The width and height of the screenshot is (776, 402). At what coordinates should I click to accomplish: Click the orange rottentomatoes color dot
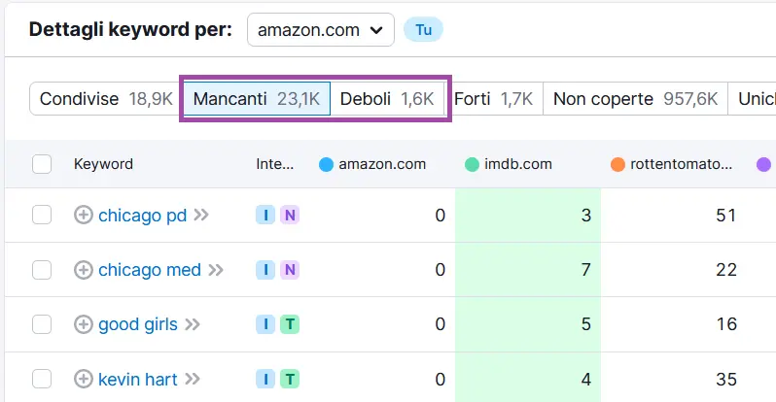click(617, 164)
